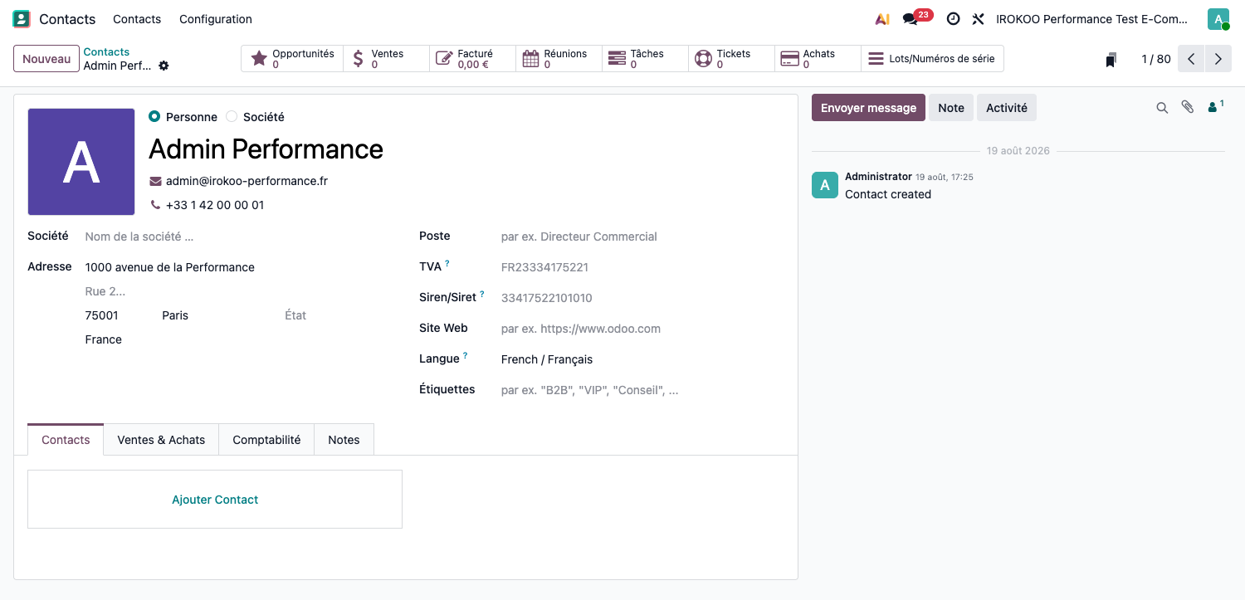
Task: Click Envoyer message button
Action: (x=868, y=108)
